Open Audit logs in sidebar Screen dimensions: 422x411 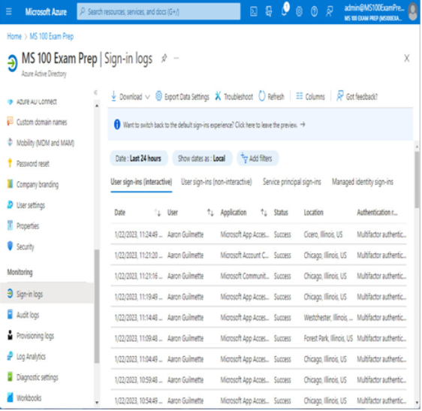click(x=28, y=315)
